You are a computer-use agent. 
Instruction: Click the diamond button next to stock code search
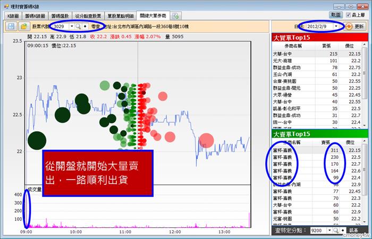click(85, 27)
